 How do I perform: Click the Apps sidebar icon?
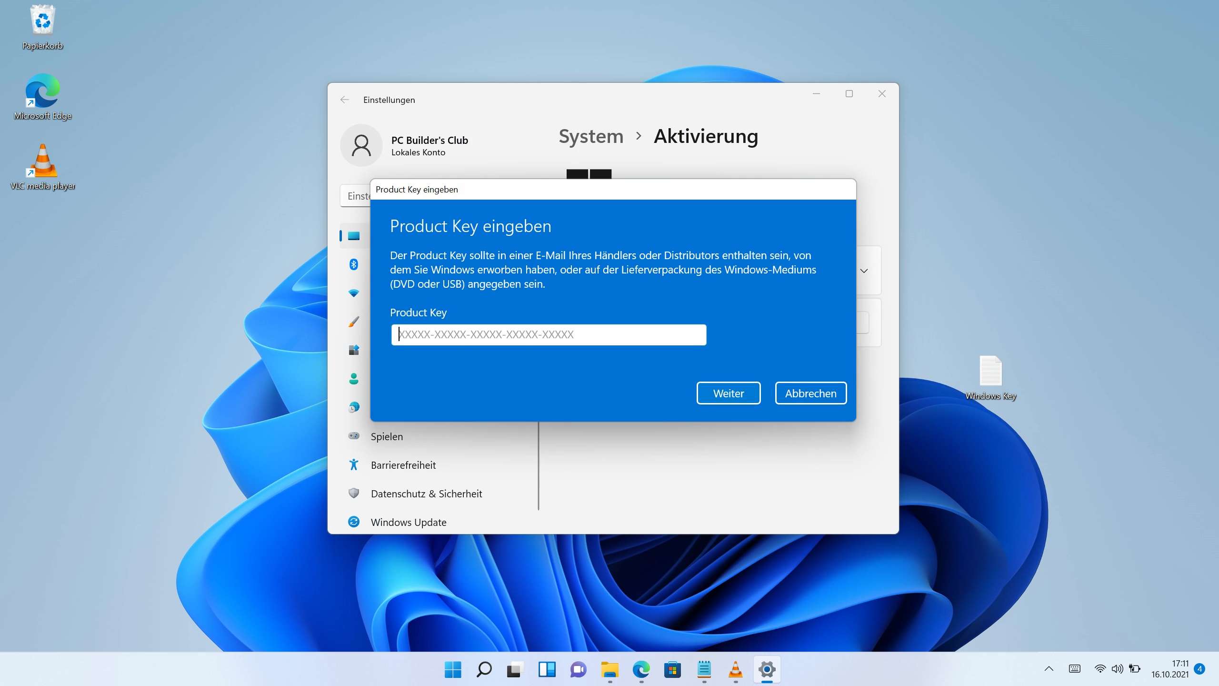click(x=353, y=350)
